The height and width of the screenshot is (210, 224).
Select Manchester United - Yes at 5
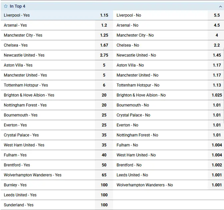tap(56, 75)
